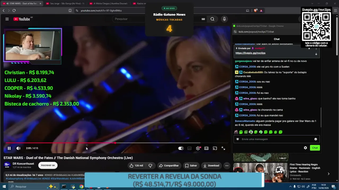Click the Cucabeludo689 username in chat
The image size is (339, 190).
point(253,72)
